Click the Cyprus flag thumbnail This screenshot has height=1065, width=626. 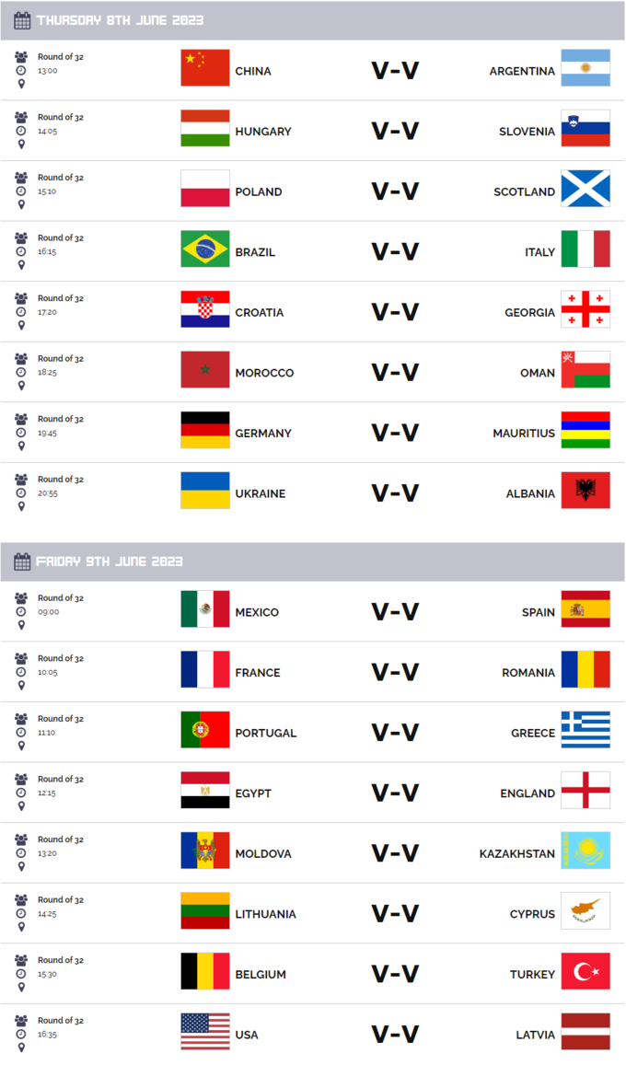pos(585,911)
